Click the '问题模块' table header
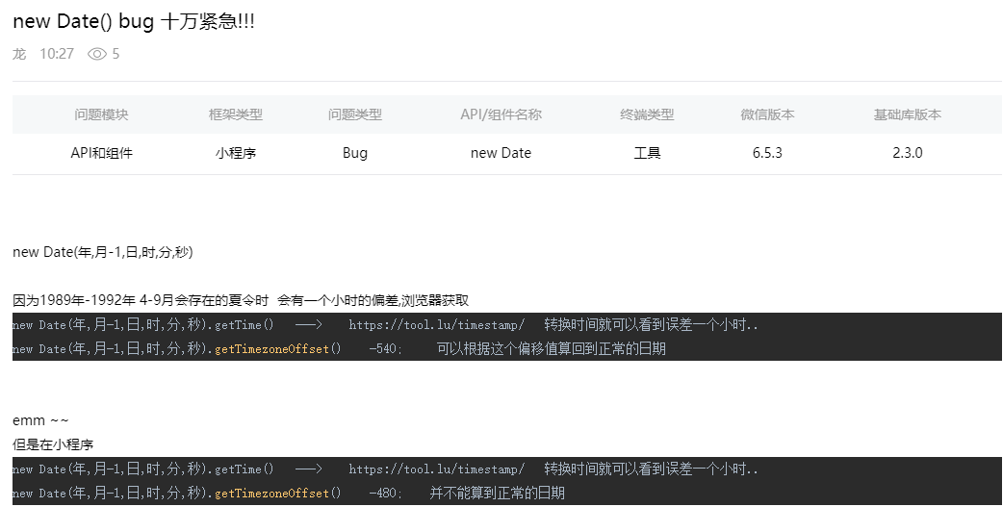Screen dimensions: 1003x507 point(101,114)
